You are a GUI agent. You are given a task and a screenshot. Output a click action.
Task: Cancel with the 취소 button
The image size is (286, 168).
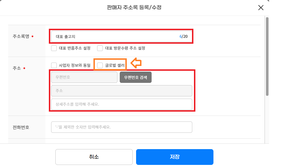click(x=94, y=157)
